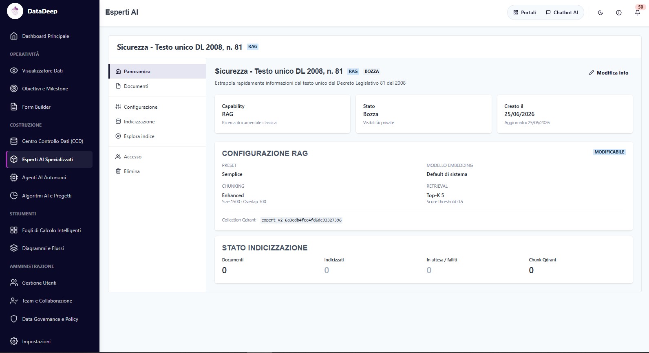Screen dimensions: 649x353
Task: Click the Fogli di Calcolo grid icon
Action: (x=14, y=230)
